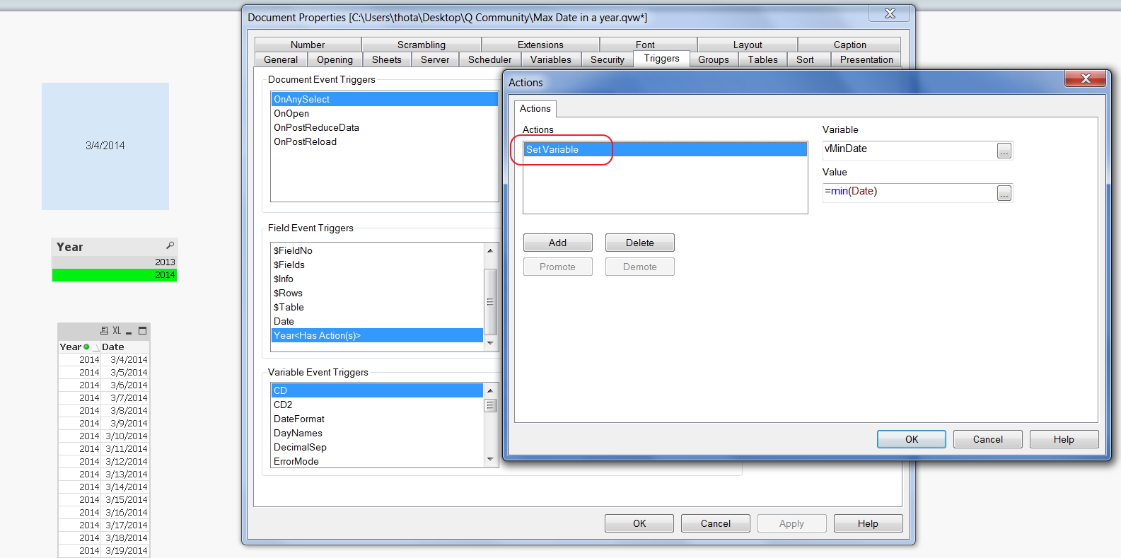Go to the Presentation tab

866,59
